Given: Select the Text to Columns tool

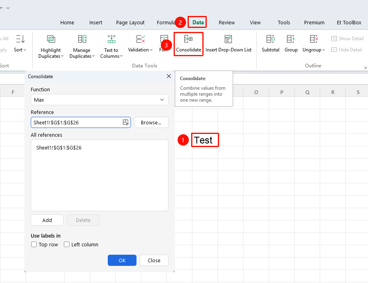Looking at the screenshot, I should [111, 46].
